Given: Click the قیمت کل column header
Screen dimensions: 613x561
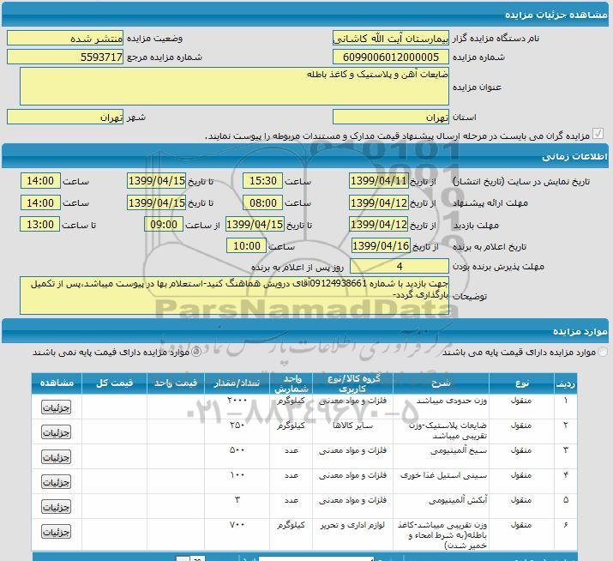Looking at the screenshot, I should point(115,383).
